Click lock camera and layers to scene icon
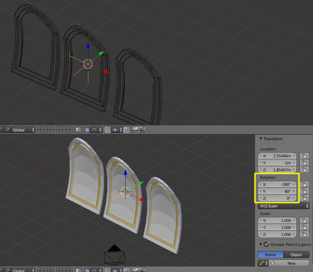Screen dimensions: 313x272 [79, 130]
